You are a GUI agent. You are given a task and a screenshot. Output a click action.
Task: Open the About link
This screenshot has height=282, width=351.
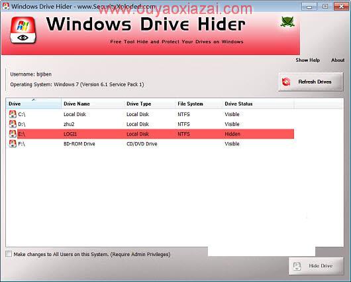338,60
